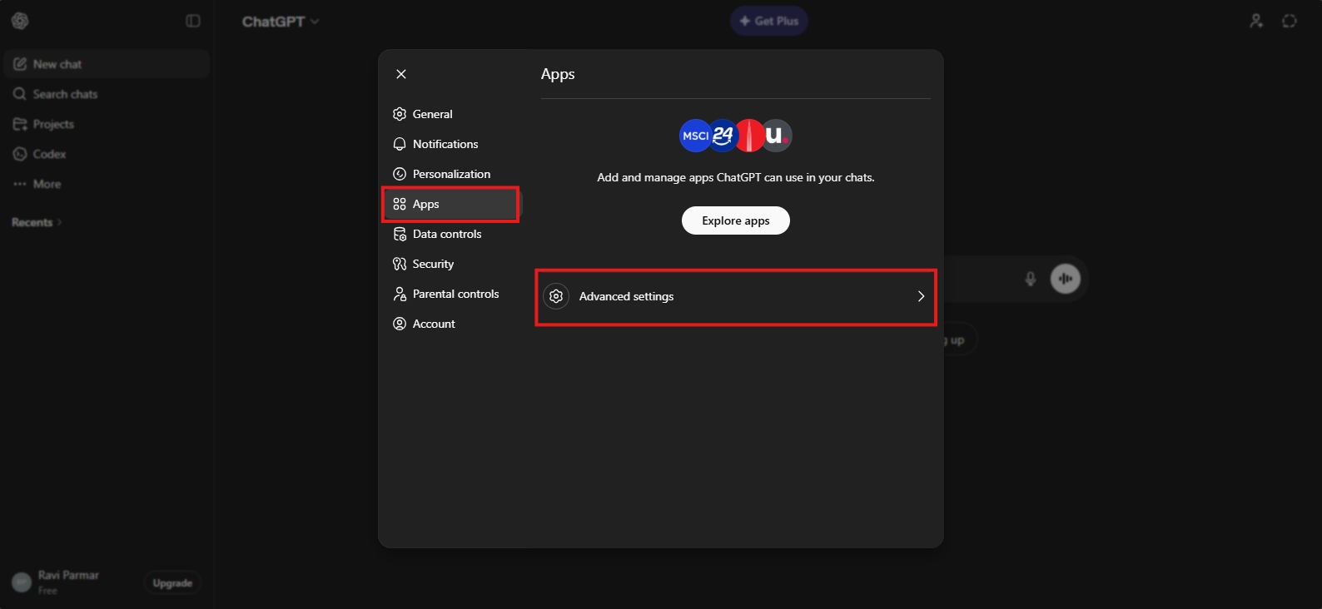Image resolution: width=1322 pixels, height=609 pixels.
Task: Click the blue 24 app icon
Action: tap(723, 136)
